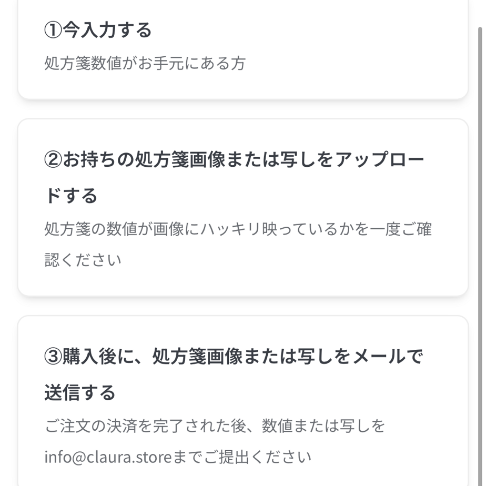Click the 今入力する heading text
The height and width of the screenshot is (486, 486).
click(x=107, y=30)
